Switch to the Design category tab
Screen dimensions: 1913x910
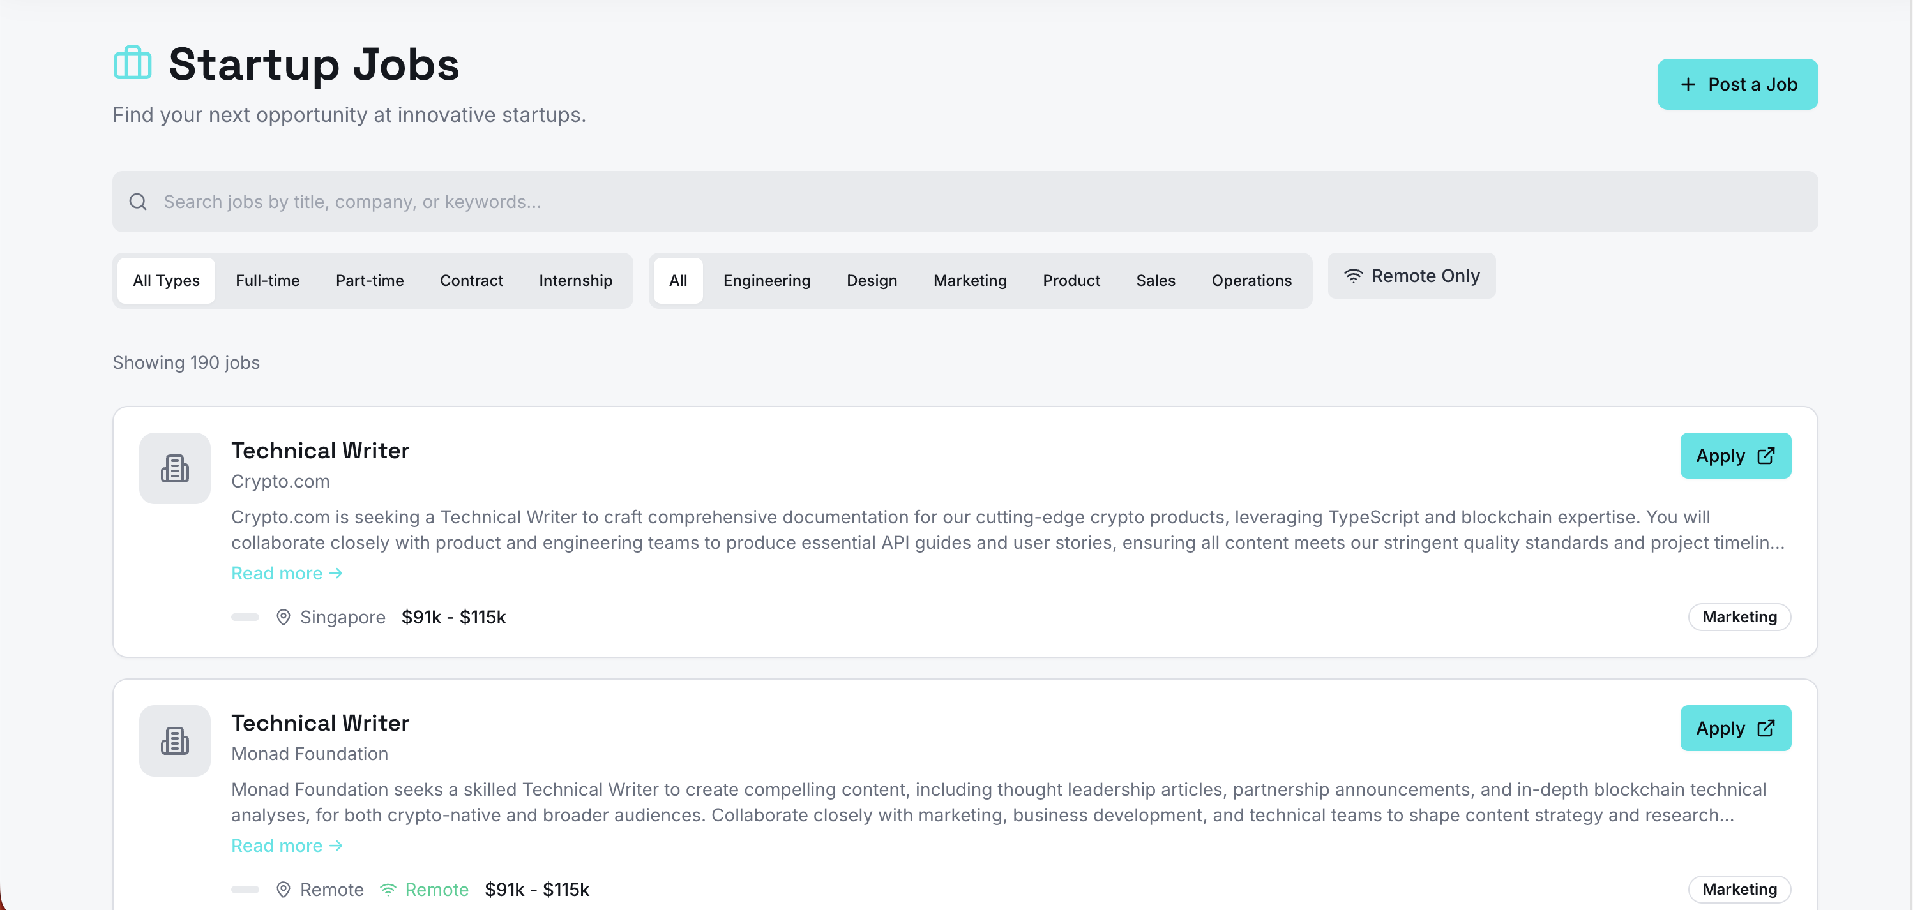click(872, 281)
